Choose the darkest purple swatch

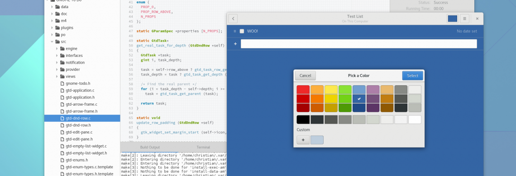(373, 108)
